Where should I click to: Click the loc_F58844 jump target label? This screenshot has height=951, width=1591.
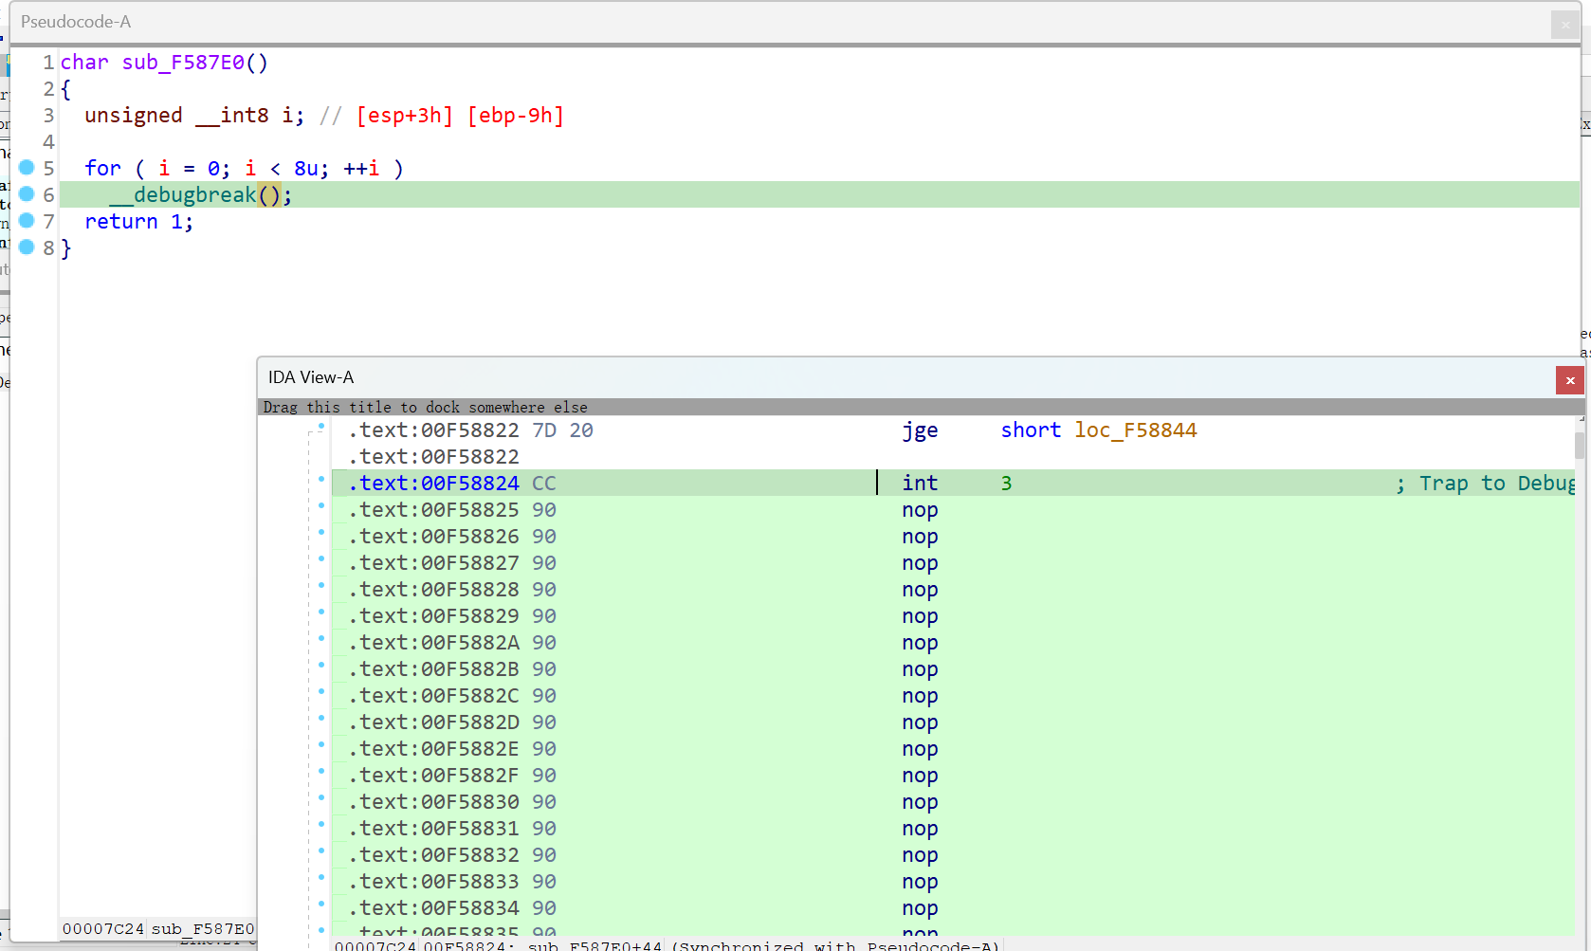[1136, 430]
